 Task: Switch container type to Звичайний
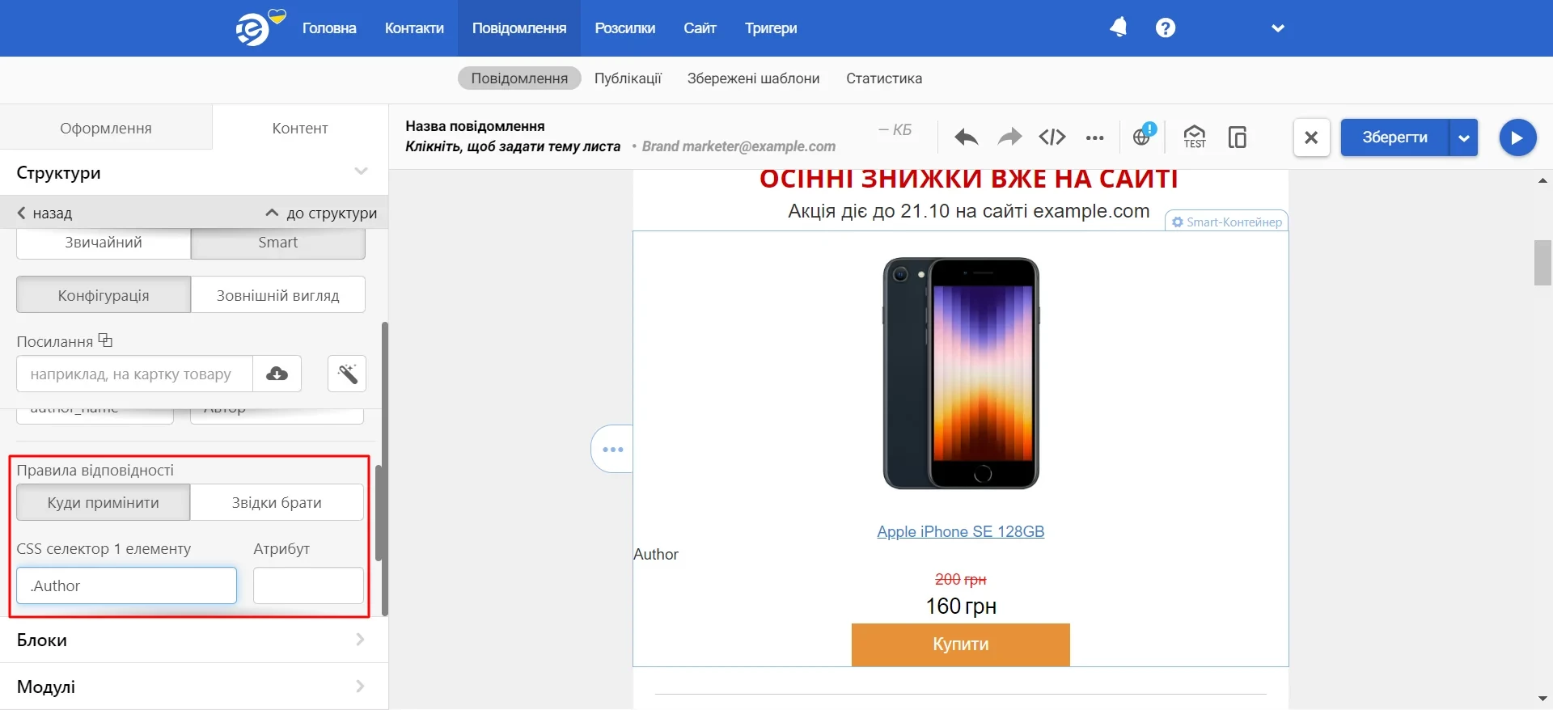click(x=104, y=243)
